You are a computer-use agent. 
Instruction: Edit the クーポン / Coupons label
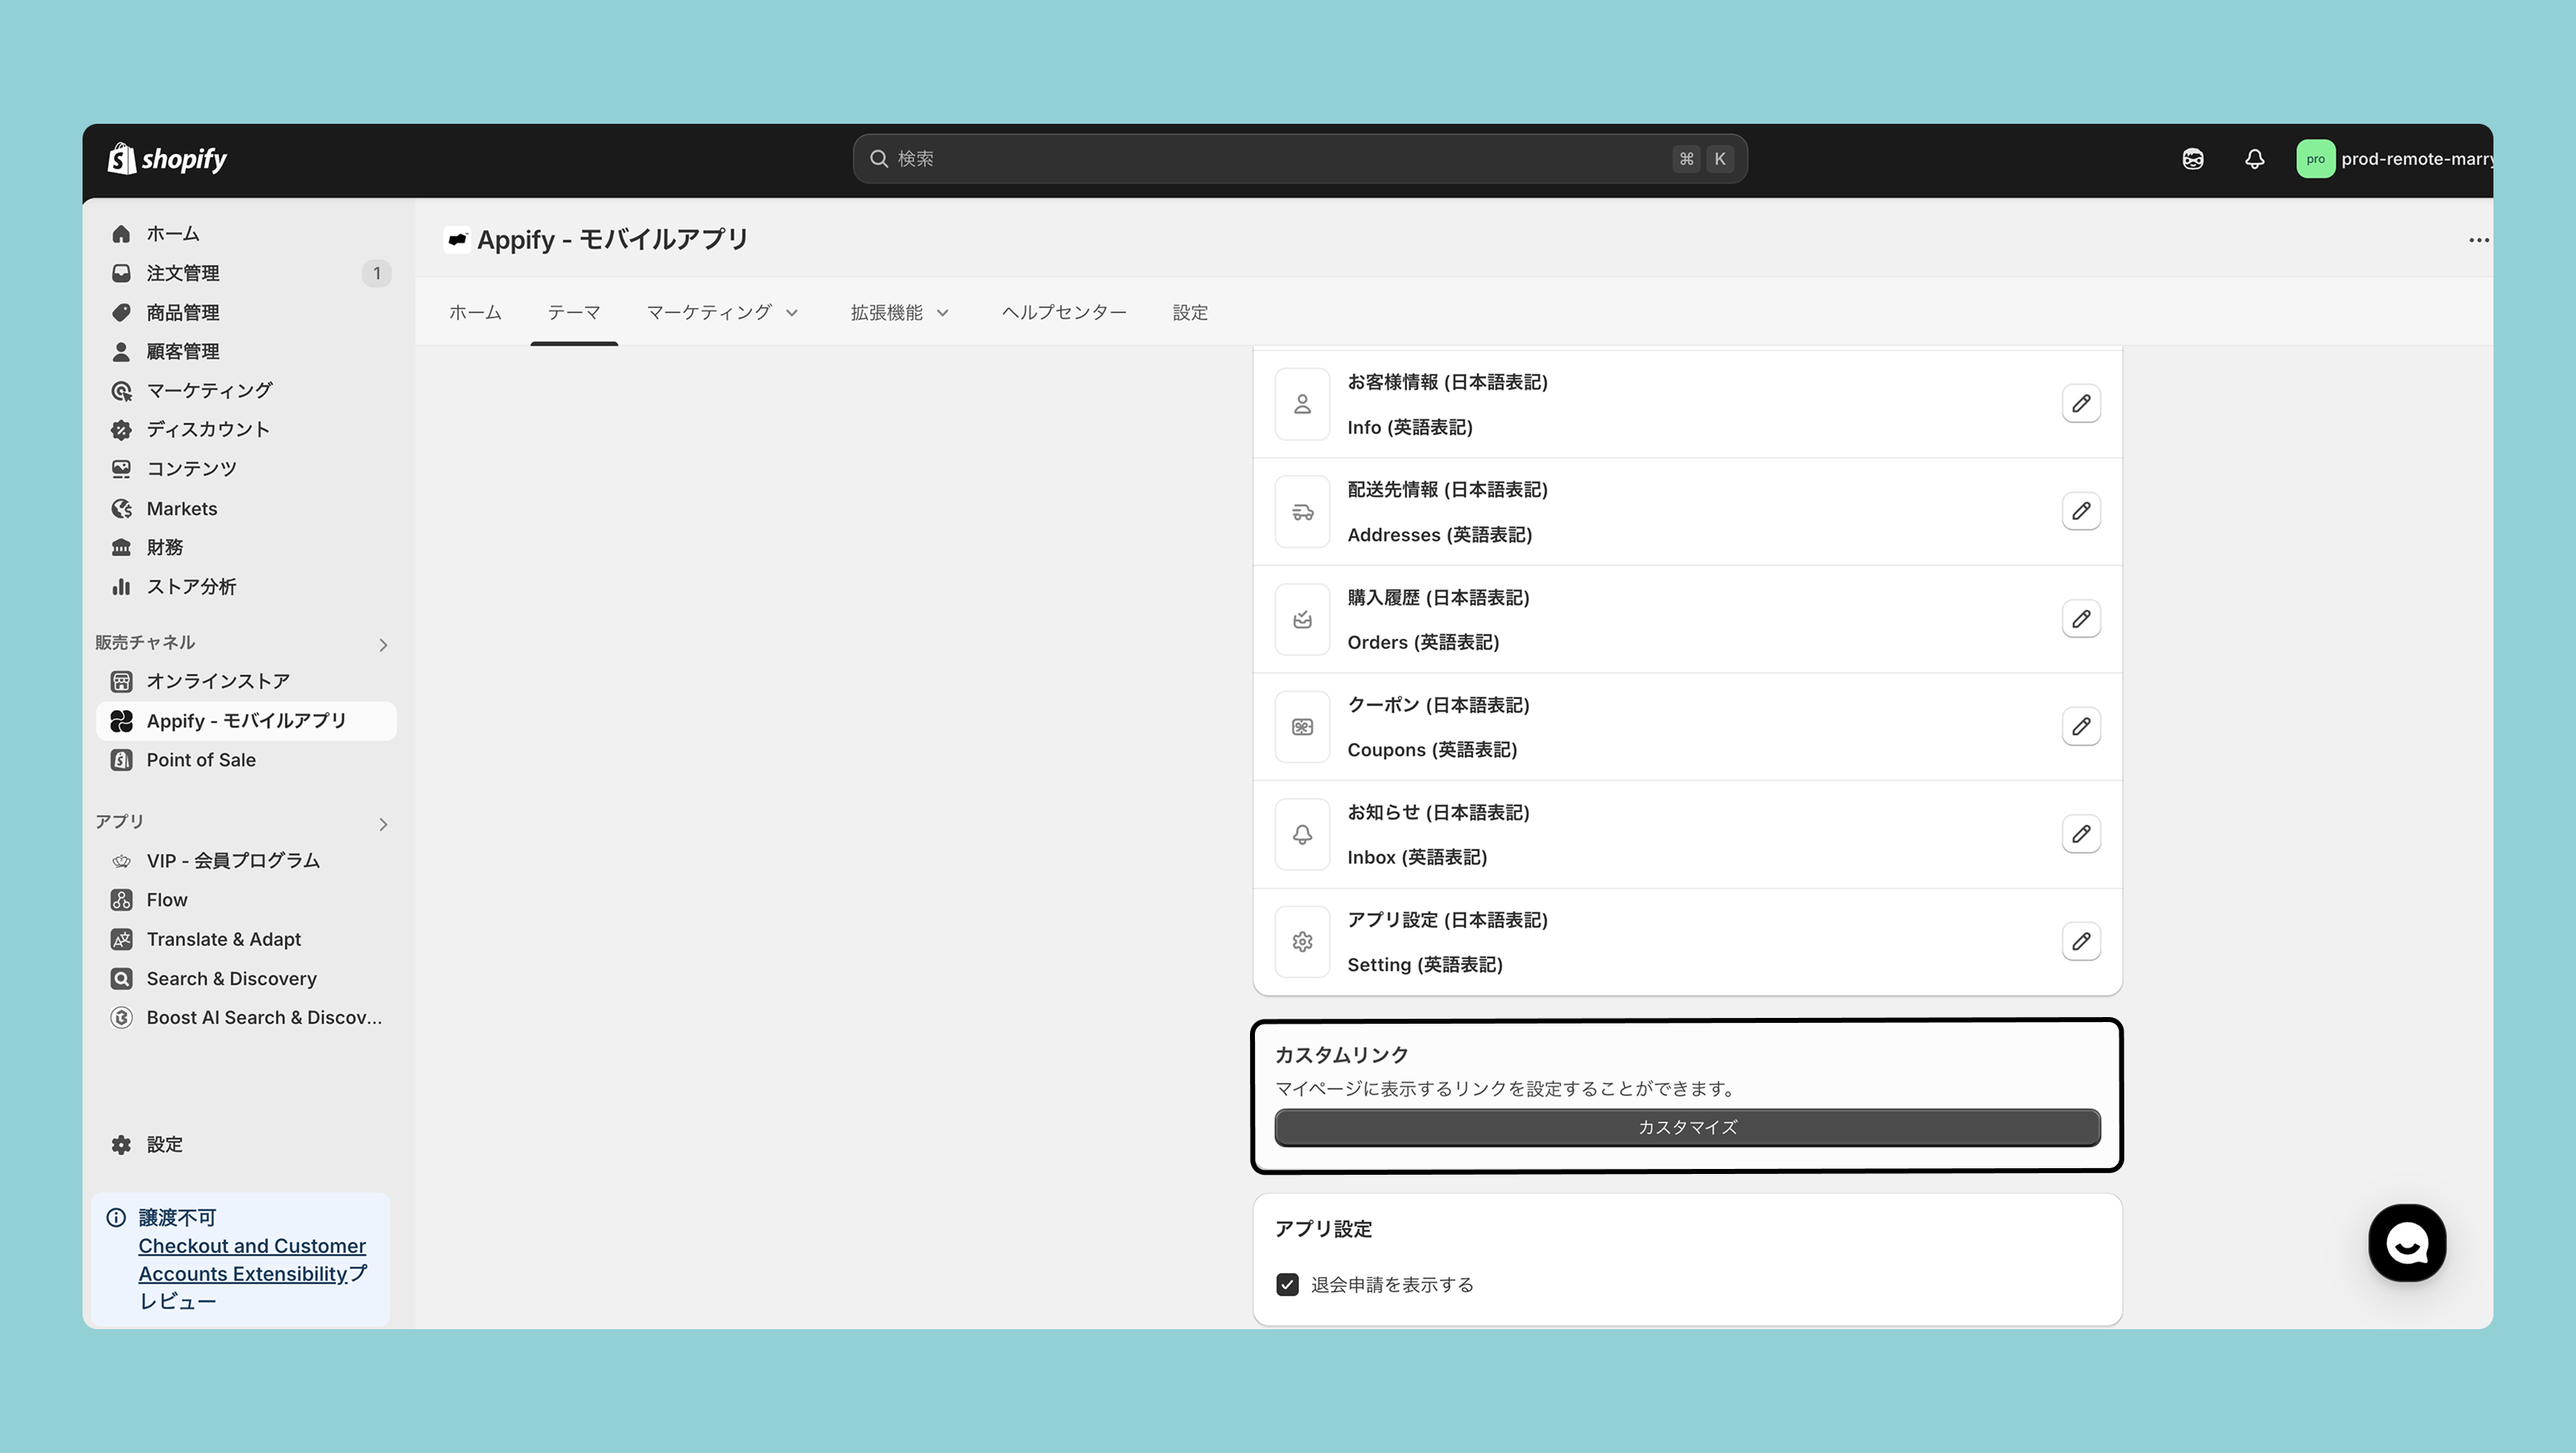point(2081,726)
